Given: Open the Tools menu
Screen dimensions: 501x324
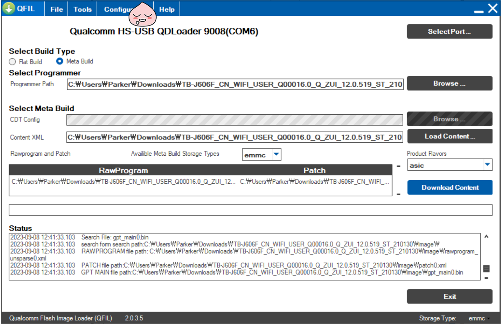Looking at the screenshot, I should coord(83,9).
